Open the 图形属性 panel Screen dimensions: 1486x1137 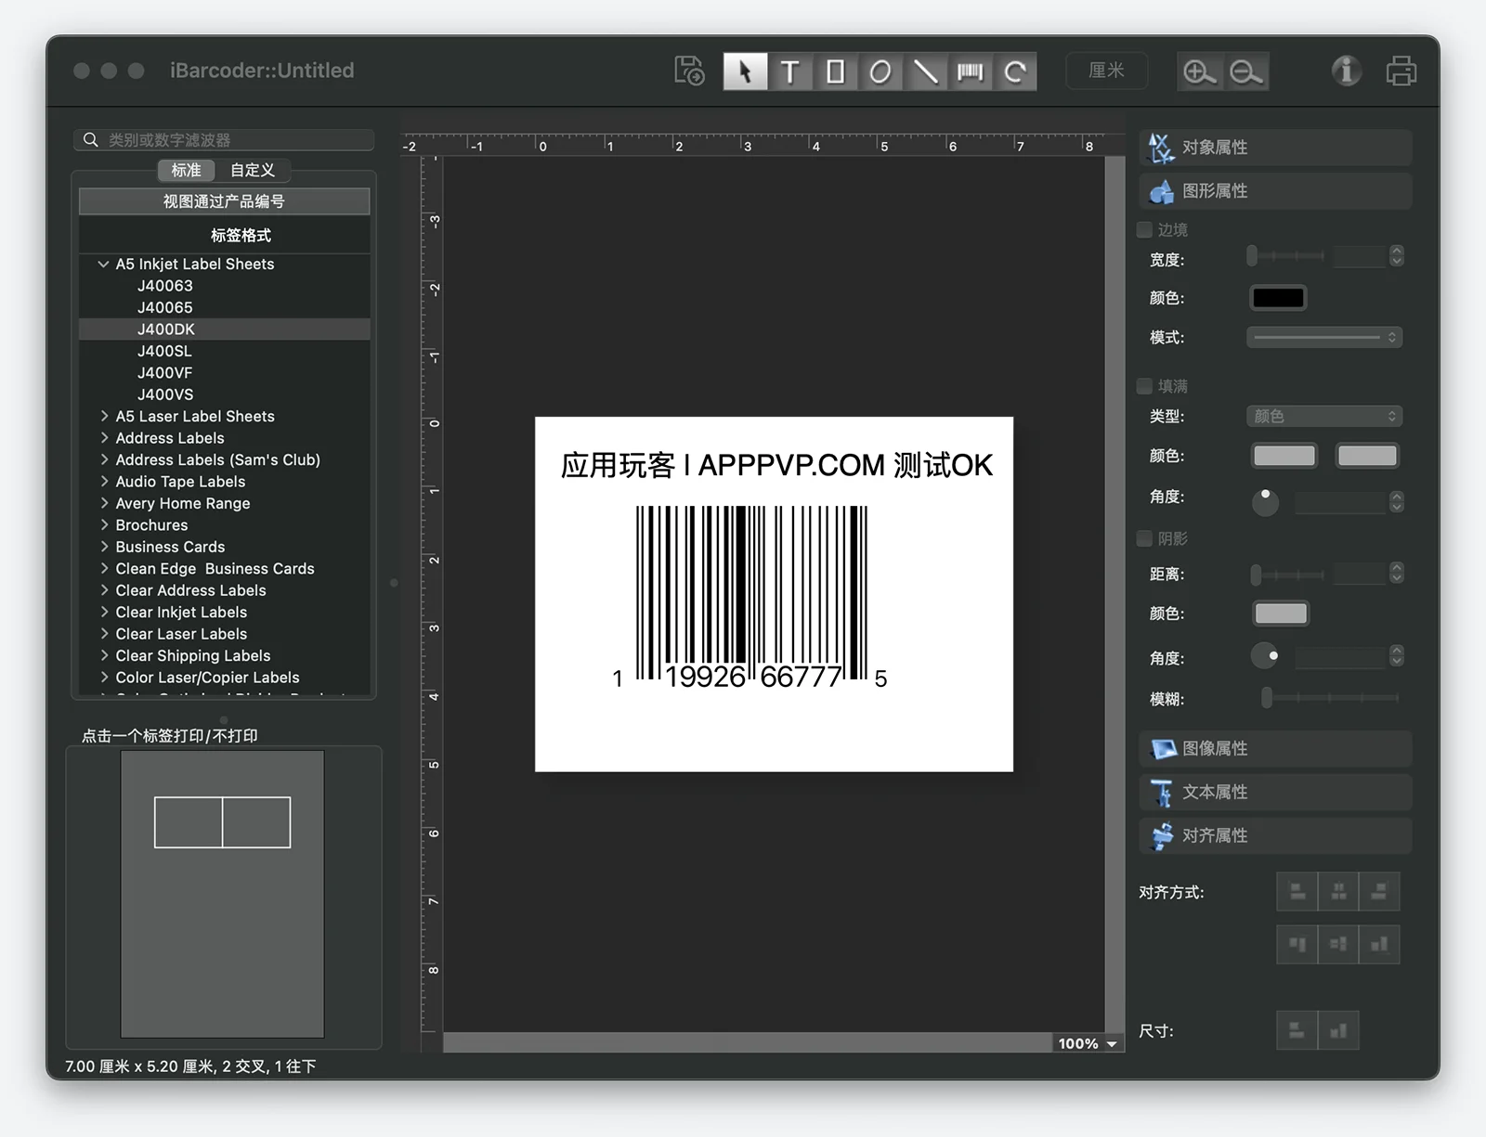[1275, 191]
